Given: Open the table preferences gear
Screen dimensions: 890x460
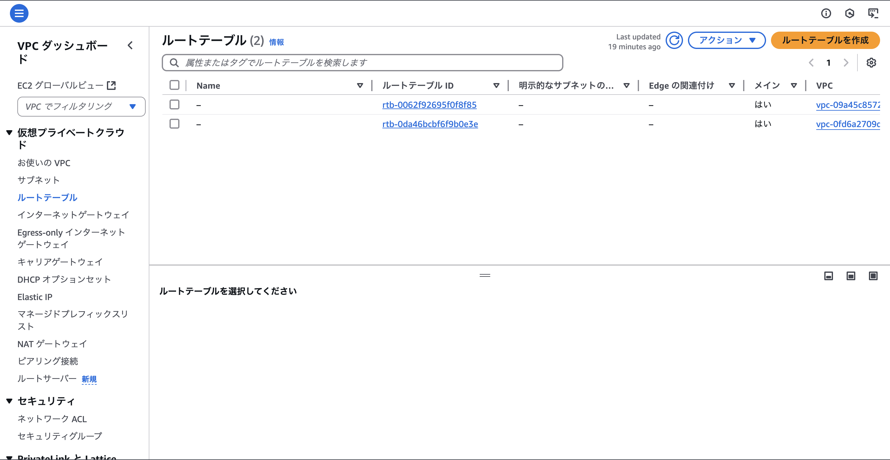Looking at the screenshot, I should point(871,63).
